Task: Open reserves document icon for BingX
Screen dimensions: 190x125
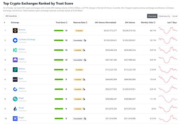Action: [x=85, y=119]
